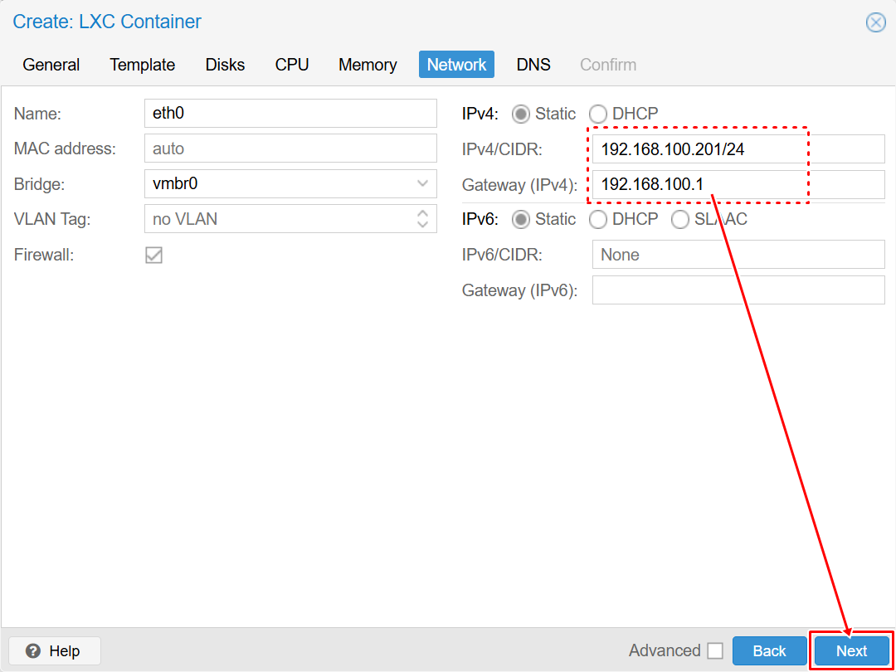Select DHCP for IPv4
Image resolution: width=896 pixels, height=672 pixels.
[x=598, y=114]
